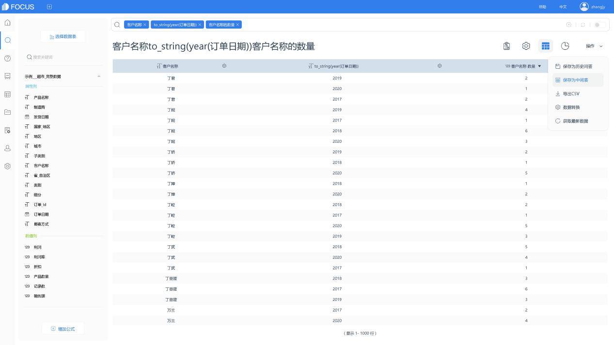Choose 导出CSV from menu
Image resolution: width=614 pixels, height=345 pixels.
coord(578,94)
